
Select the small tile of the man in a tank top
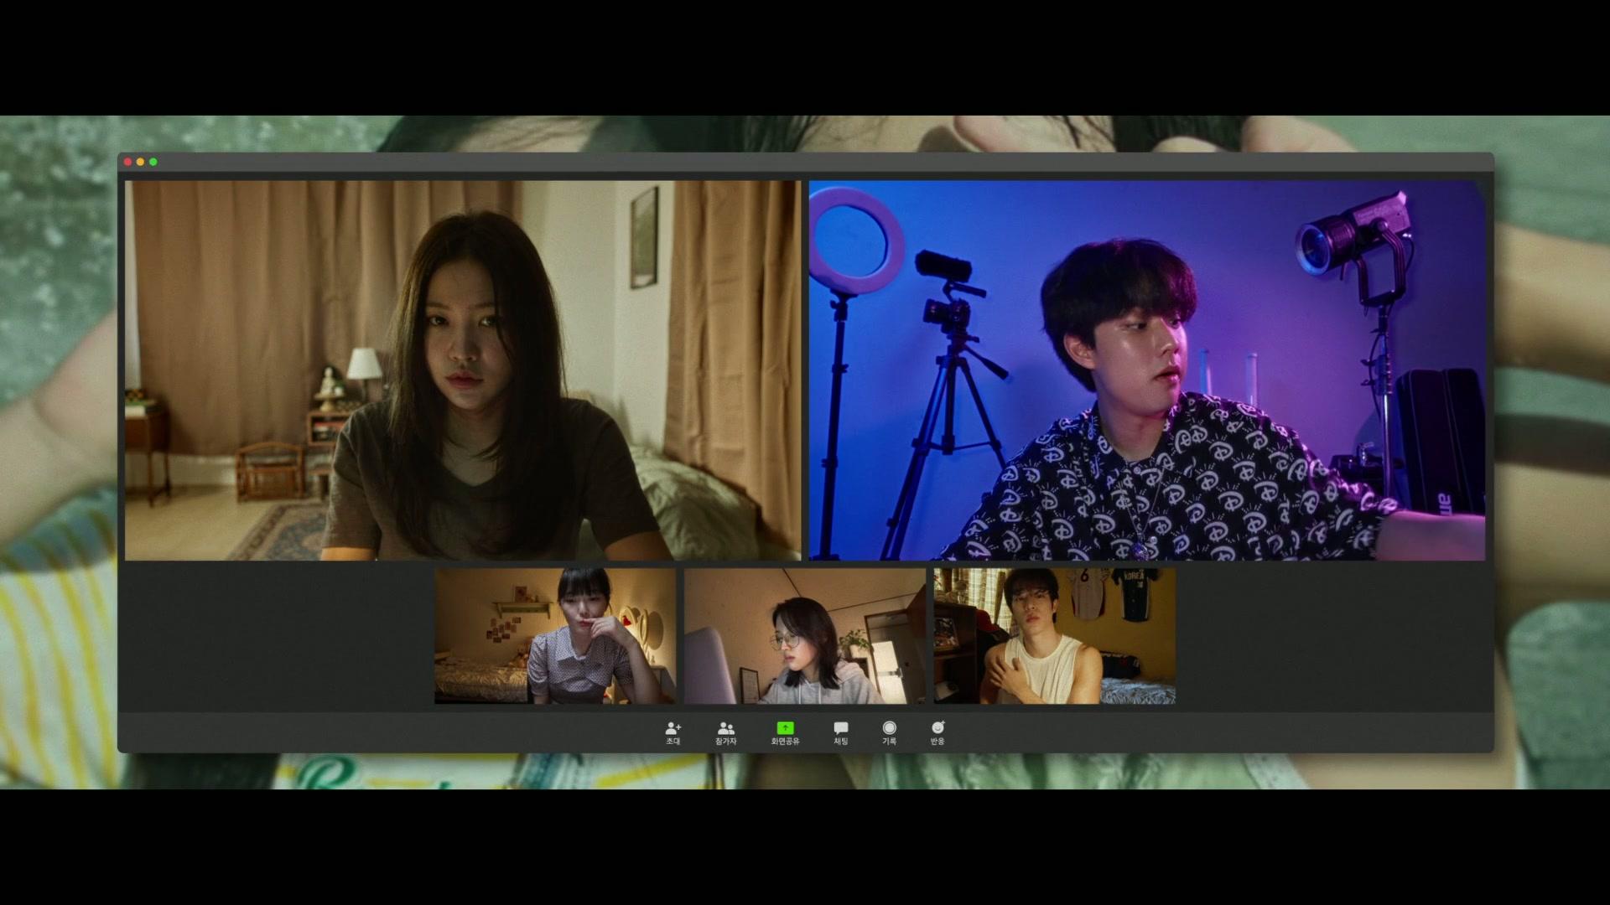pyautogui.click(x=1054, y=636)
